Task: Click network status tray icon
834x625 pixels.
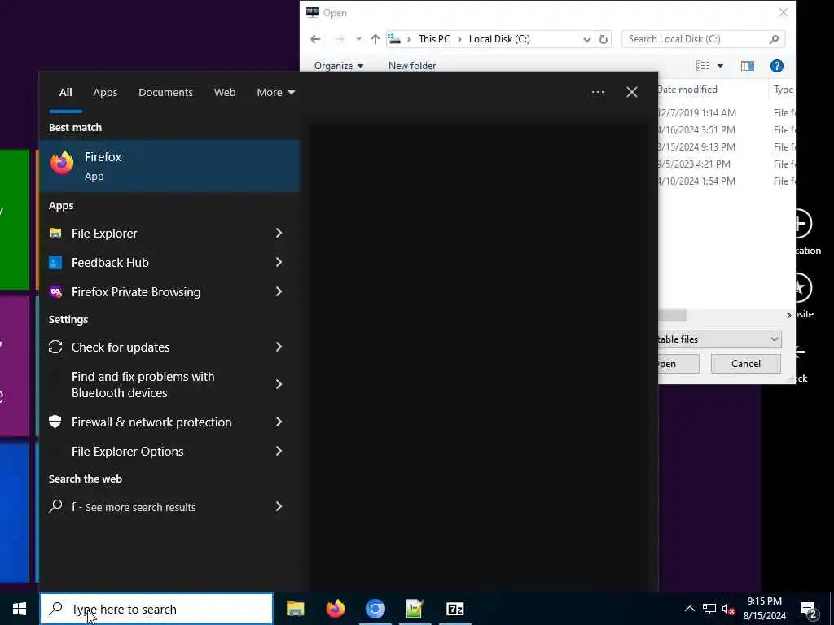Action: [709, 609]
